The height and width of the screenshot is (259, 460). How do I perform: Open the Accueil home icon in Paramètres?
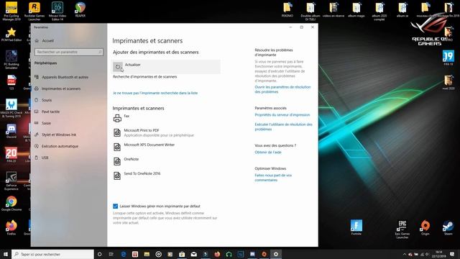(37, 40)
